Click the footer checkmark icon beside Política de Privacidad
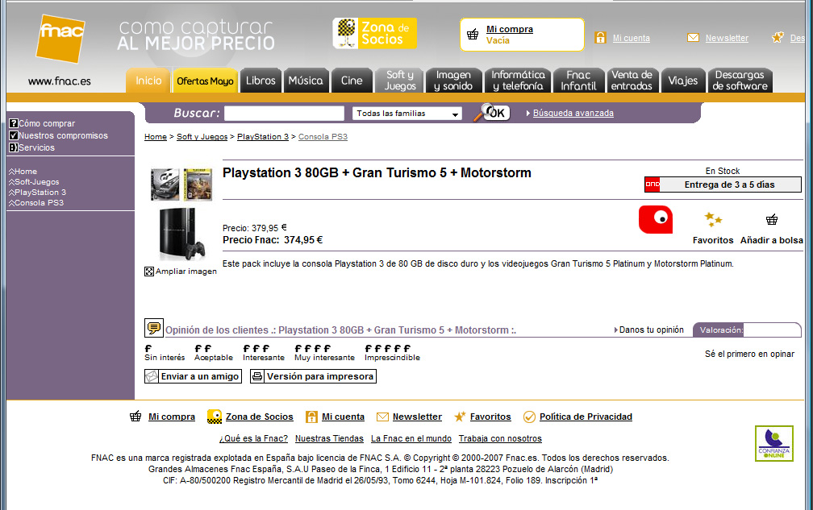This screenshot has width=813, height=510. click(529, 417)
